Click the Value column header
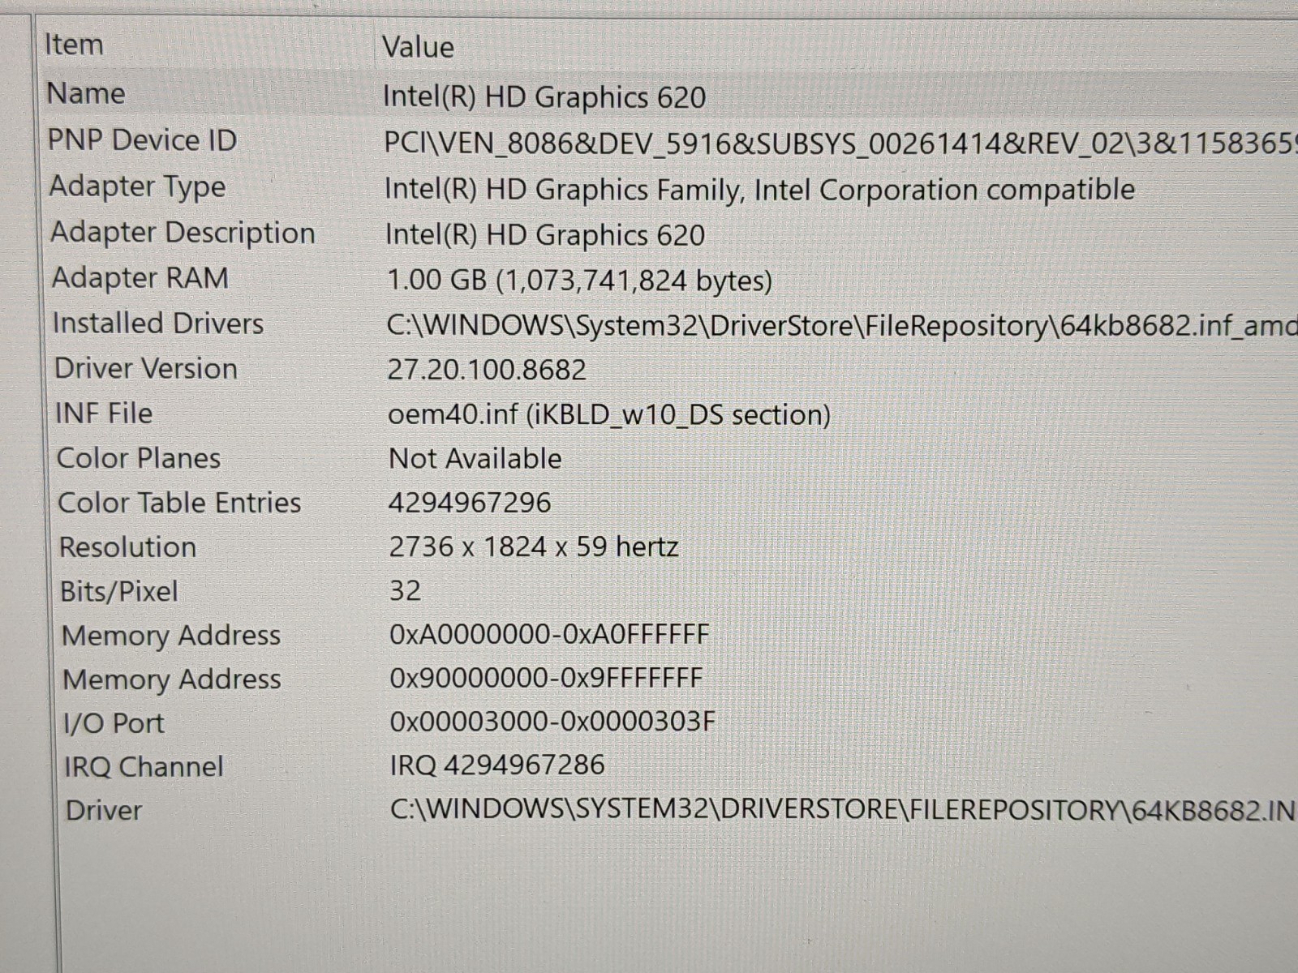 (418, 47)
